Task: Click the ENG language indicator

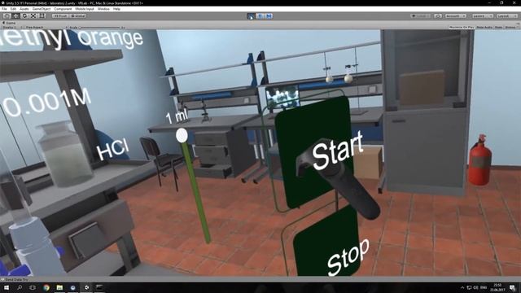Action: click(x=484, y=287)
